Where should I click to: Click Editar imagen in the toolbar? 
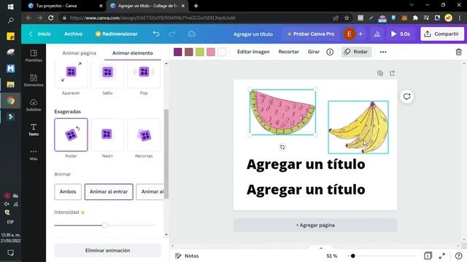click(253, 52)
